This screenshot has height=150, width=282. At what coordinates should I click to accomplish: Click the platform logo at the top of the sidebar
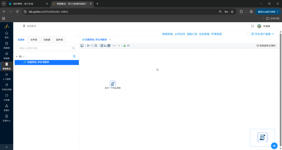pos(7,26)
